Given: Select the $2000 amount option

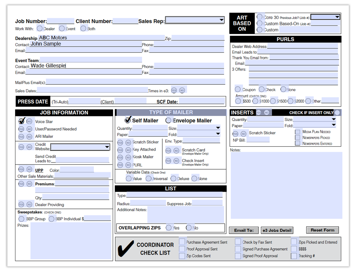Looking at the screenshot, I should click(x=290, y=101).
